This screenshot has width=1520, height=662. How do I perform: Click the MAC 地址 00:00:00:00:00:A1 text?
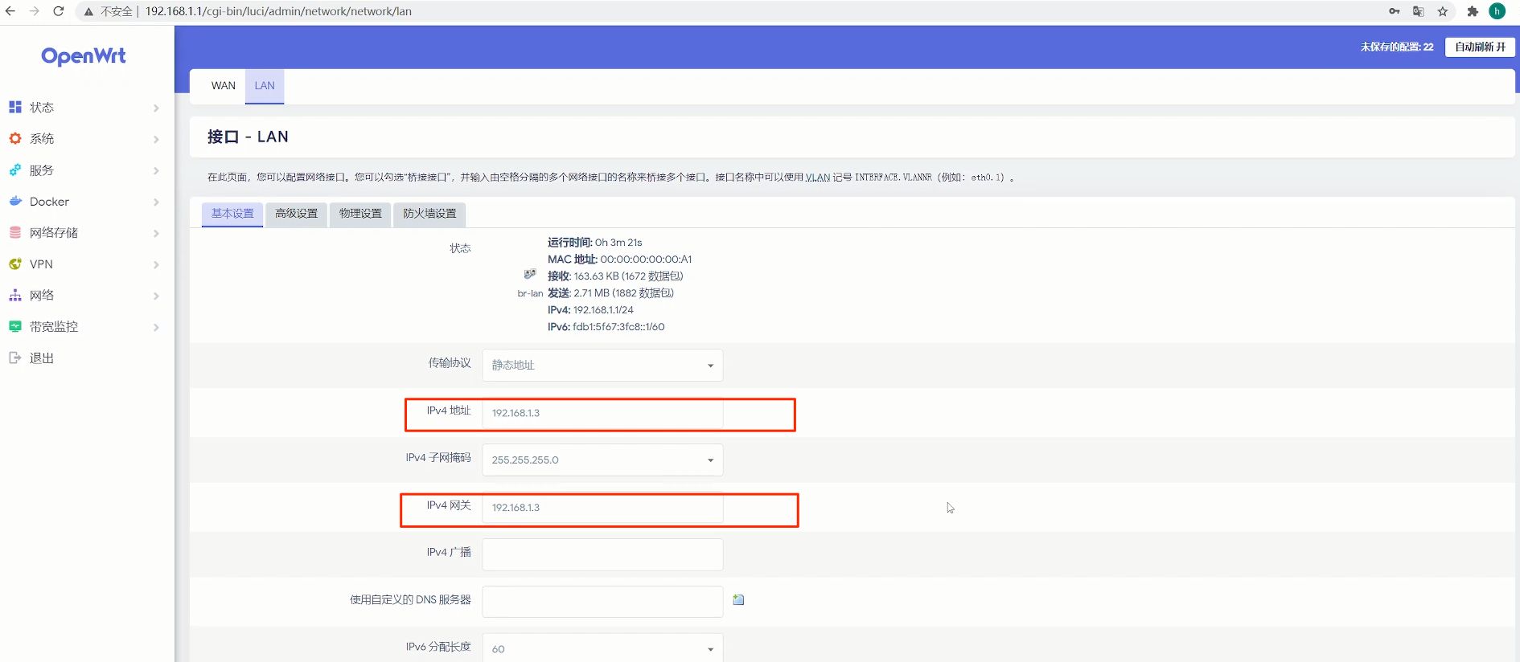point(619,259)
